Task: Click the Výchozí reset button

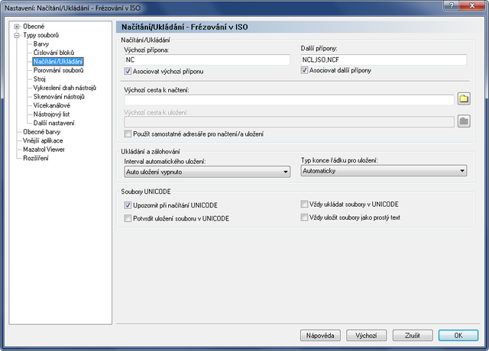Action: (367, 336)
